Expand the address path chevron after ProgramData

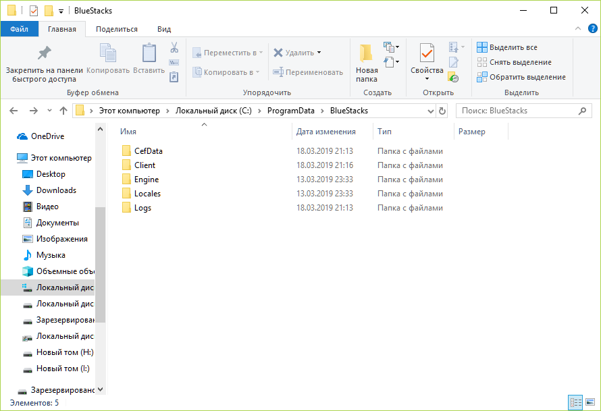pos(322,111)
